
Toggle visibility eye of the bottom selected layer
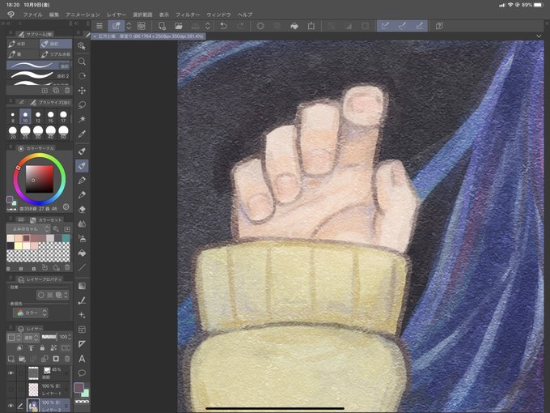pos(11,406)
